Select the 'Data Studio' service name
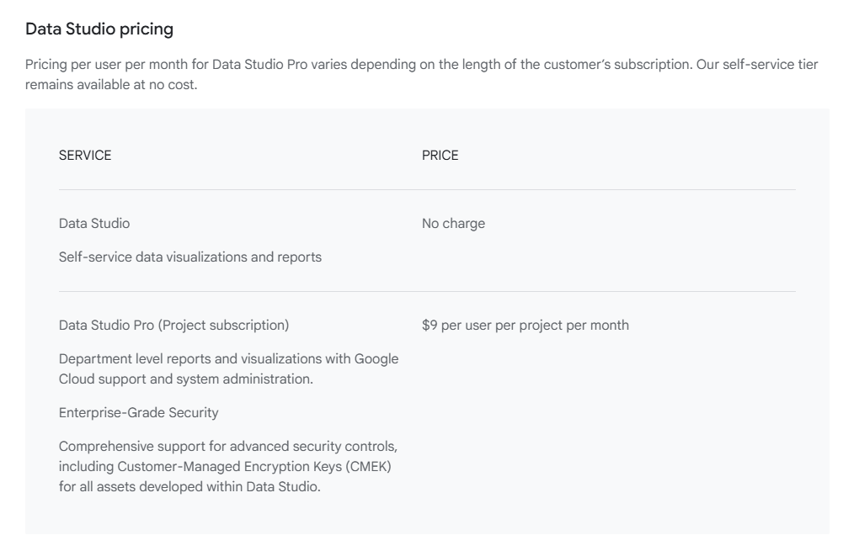The image size is (859, 551). point(94,223)
